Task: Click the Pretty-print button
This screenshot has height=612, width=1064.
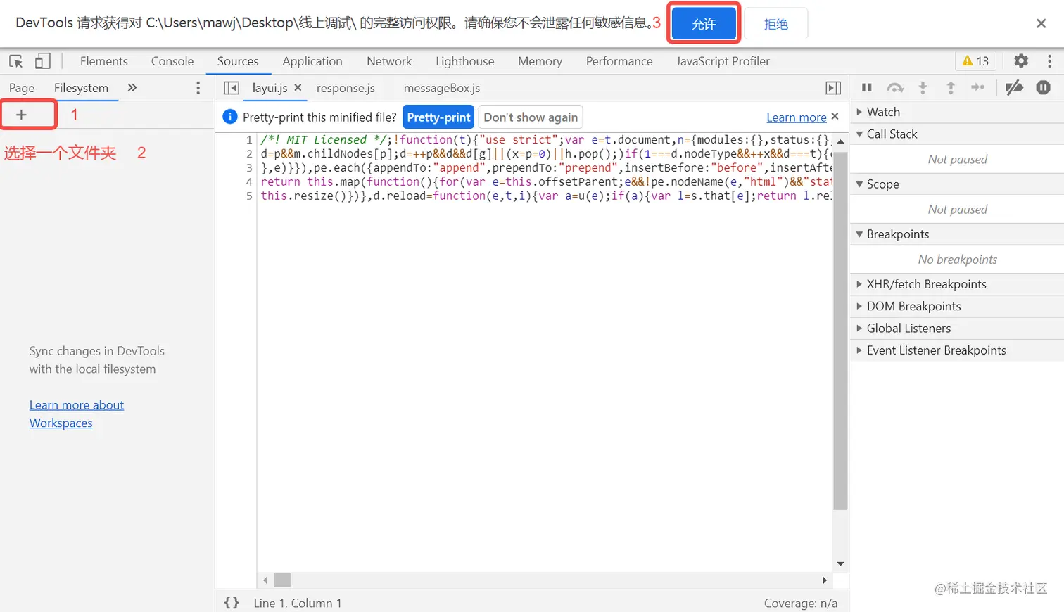Action: coord(438,117)
